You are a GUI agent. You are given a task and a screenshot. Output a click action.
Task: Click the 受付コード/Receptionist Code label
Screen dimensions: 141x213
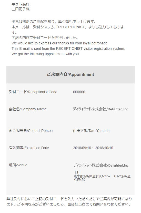(33, 92)
